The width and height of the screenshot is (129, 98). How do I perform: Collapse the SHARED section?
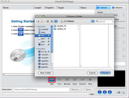(37, 49)
